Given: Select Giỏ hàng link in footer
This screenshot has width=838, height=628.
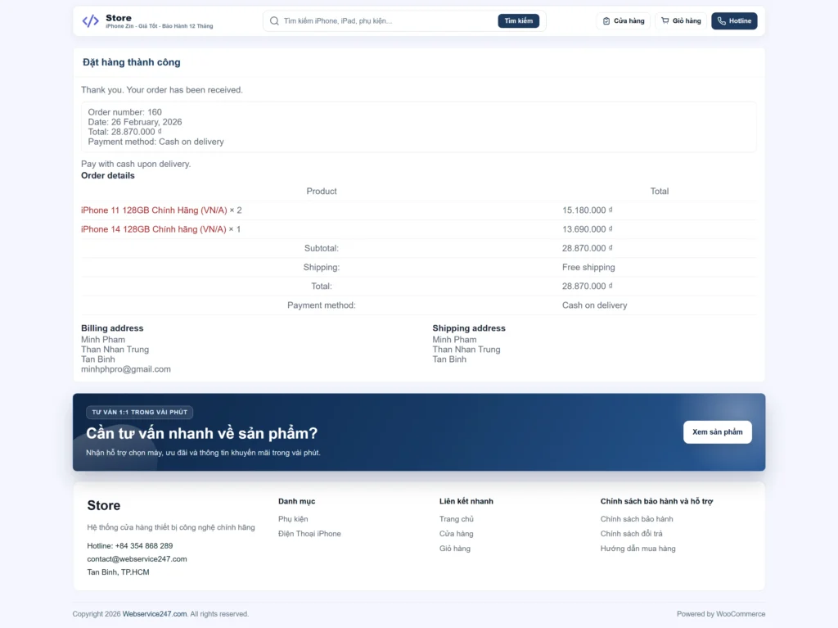Looking at the screenshot, I should [454, 549].
